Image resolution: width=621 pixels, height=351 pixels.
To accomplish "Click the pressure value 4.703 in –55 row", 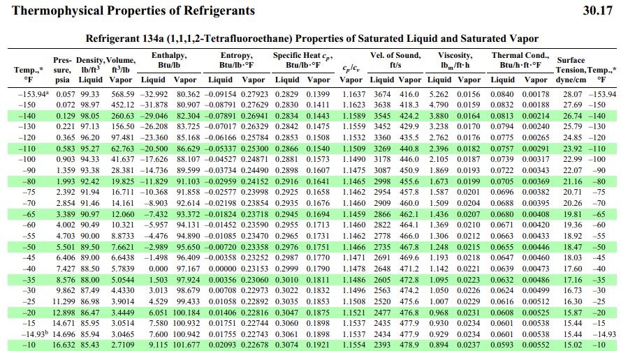I will click(x=65, y=237).
